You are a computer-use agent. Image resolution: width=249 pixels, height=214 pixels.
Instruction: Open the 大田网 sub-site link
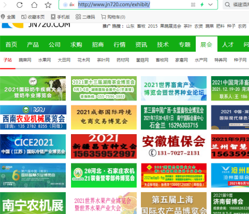click(64, 60)
